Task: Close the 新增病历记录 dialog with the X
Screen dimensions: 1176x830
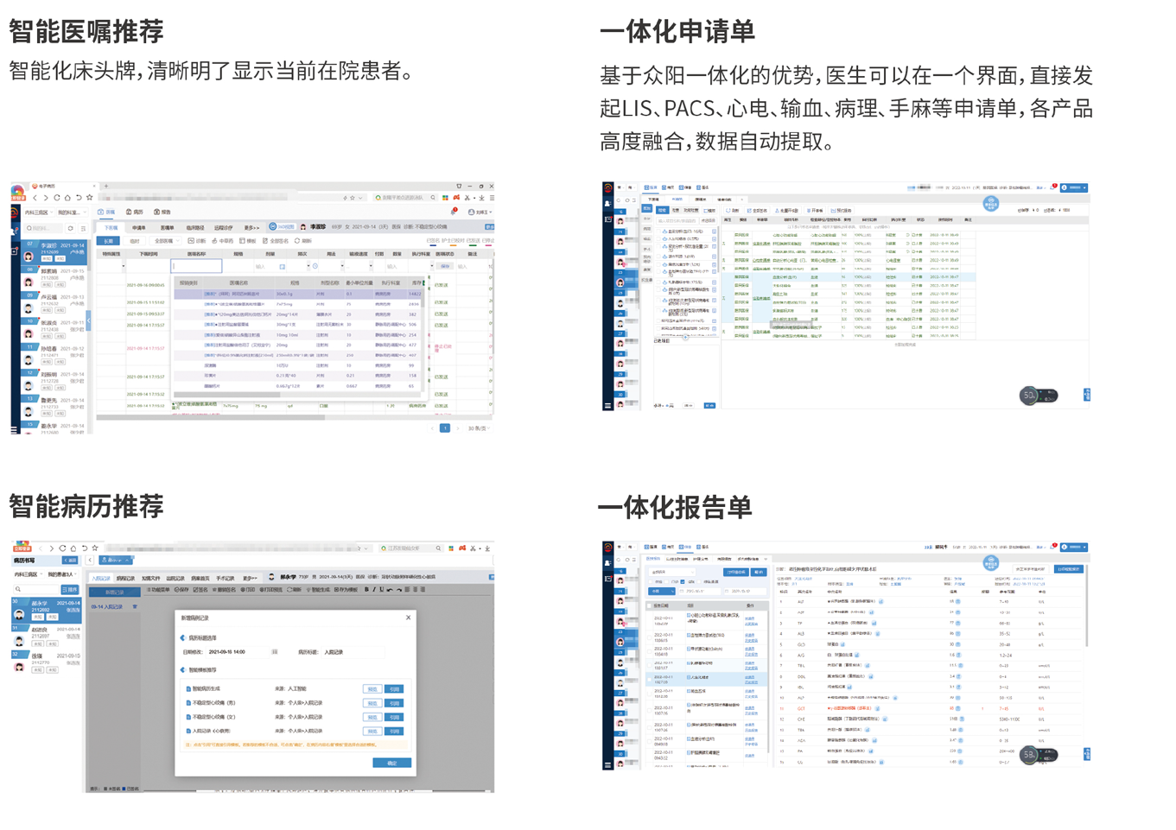Action: [x=408, y=618]
